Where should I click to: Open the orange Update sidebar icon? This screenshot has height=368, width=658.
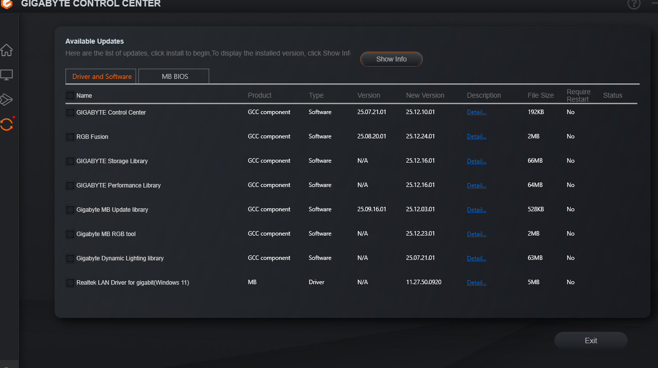coord(6,124)
